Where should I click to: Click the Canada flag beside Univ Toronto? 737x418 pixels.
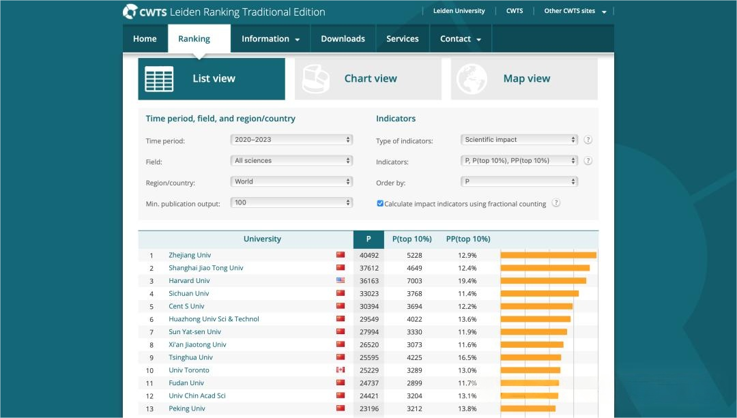[341, 370]
